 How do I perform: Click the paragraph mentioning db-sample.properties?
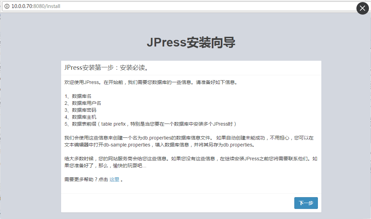[189, 141]
